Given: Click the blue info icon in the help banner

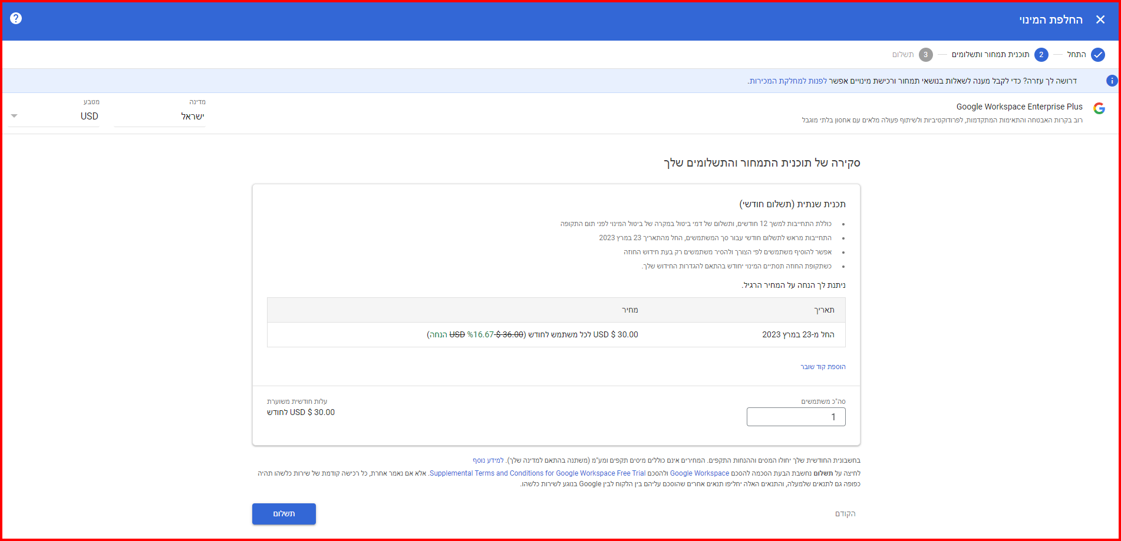Looking at the screenshot, I should pyautogui.click(x=1112, y=81).
